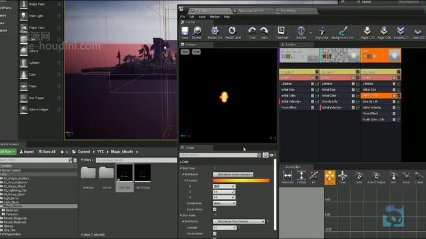The height and width of the screenshot is (239, 426).
Task: Click the Origin Axis icon
Action: [322, 31]
